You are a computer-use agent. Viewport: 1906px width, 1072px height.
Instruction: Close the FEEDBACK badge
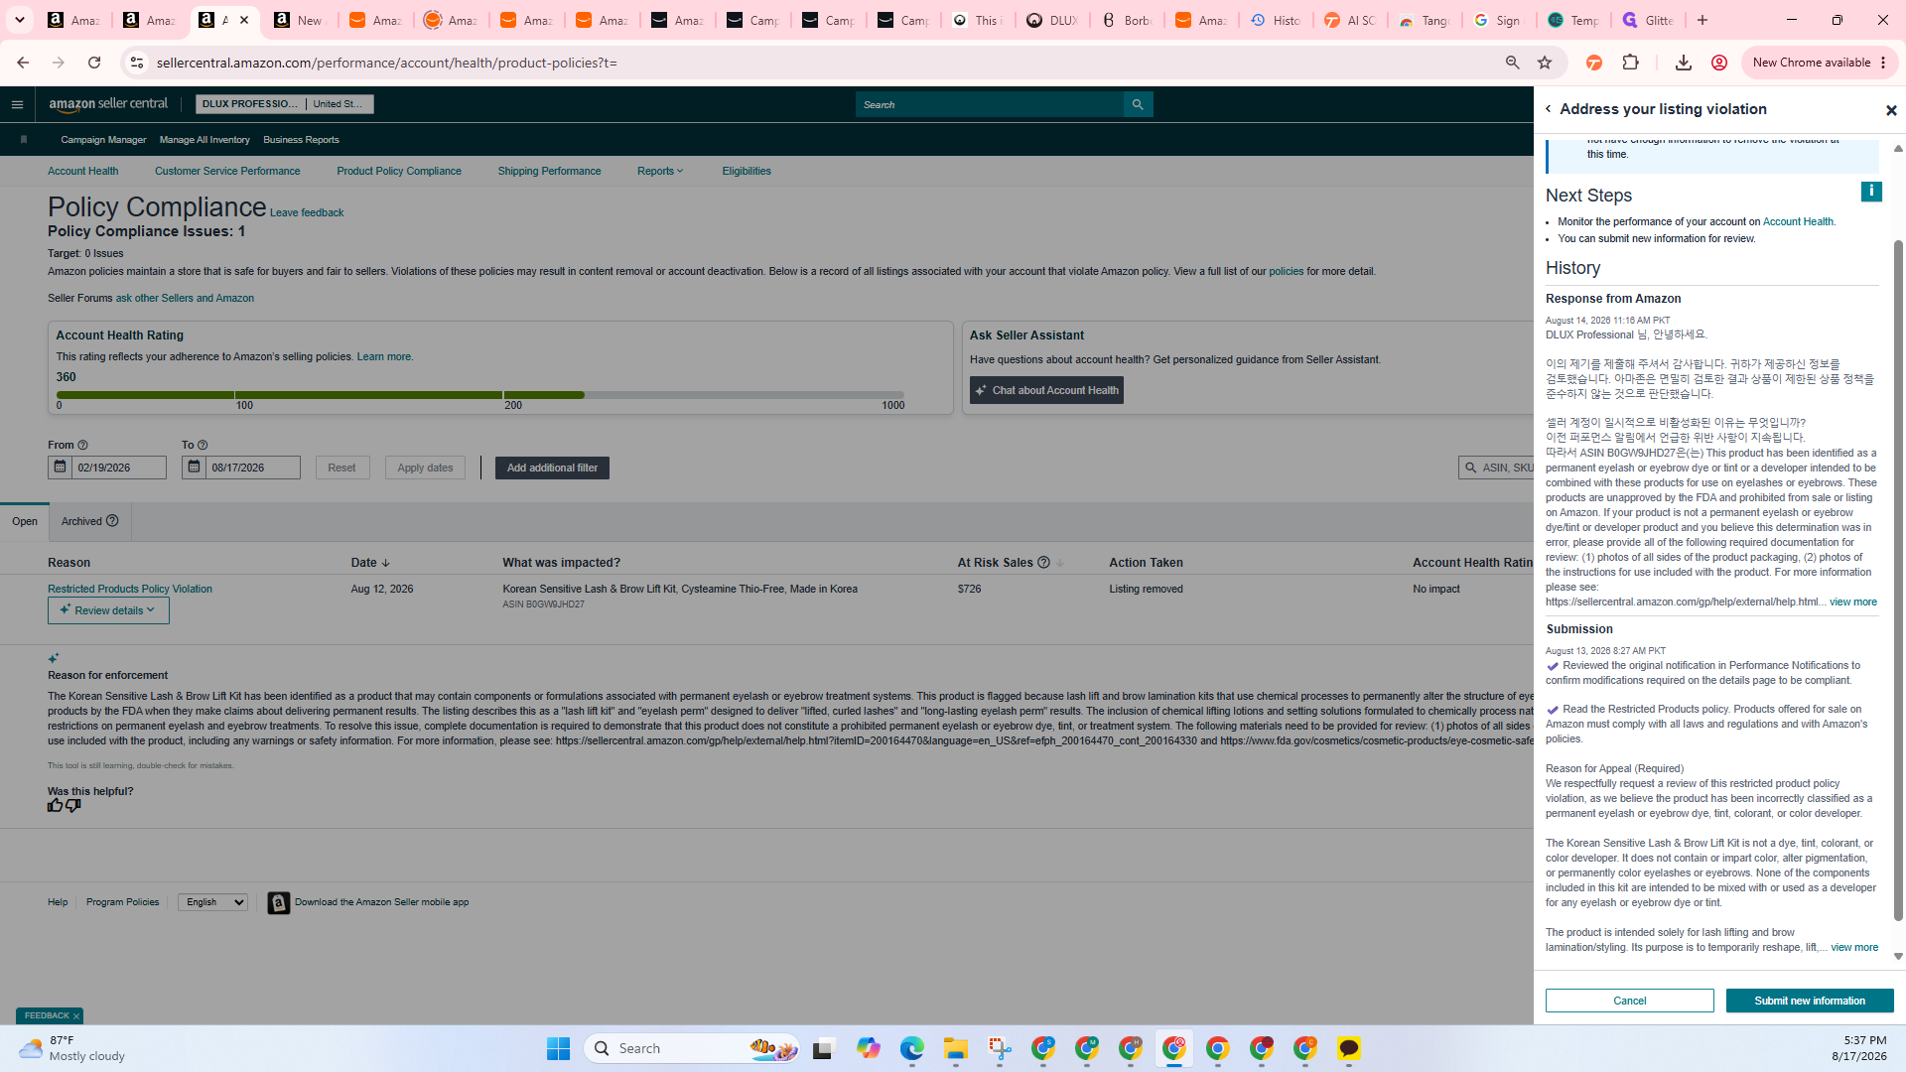click(75, 1016)
